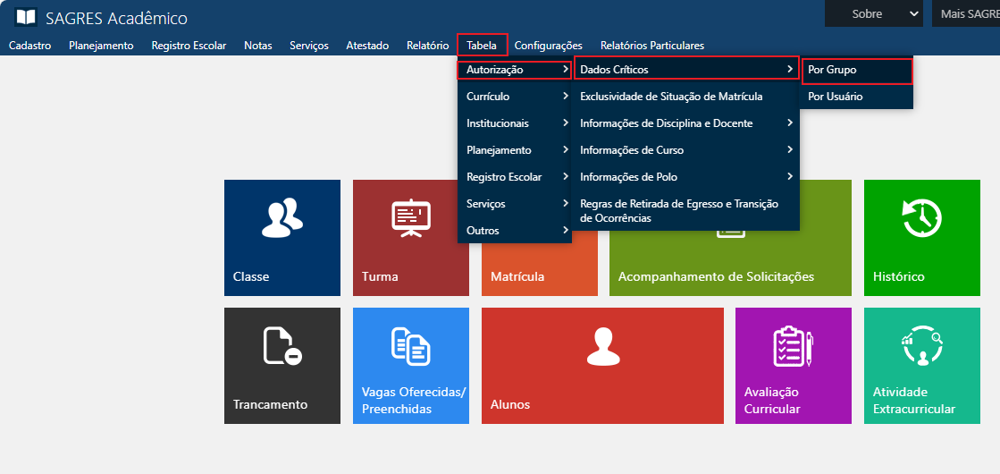
Task: Open the Sobre dropdown in header
Action: tap(873, 13)
